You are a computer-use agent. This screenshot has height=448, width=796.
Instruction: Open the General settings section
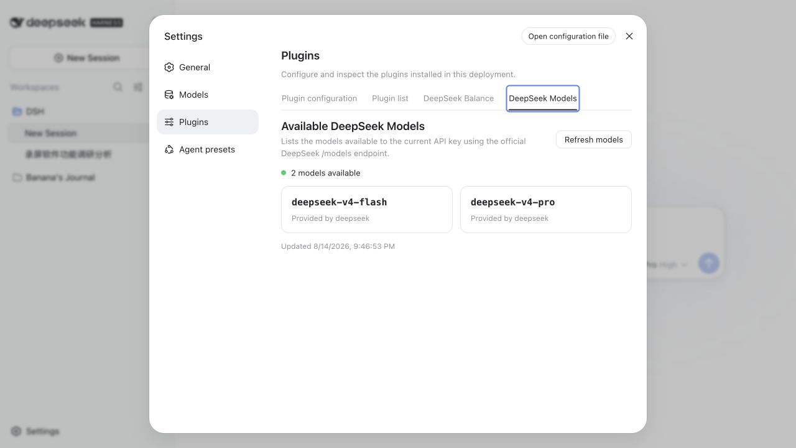pos(207,67)
